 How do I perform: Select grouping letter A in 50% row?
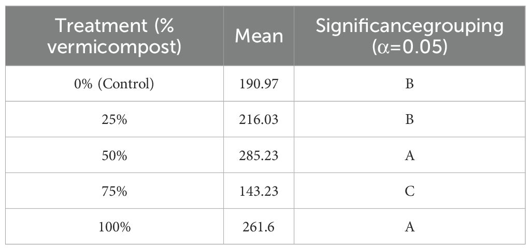pyautogui.click(x=409, y=155)
